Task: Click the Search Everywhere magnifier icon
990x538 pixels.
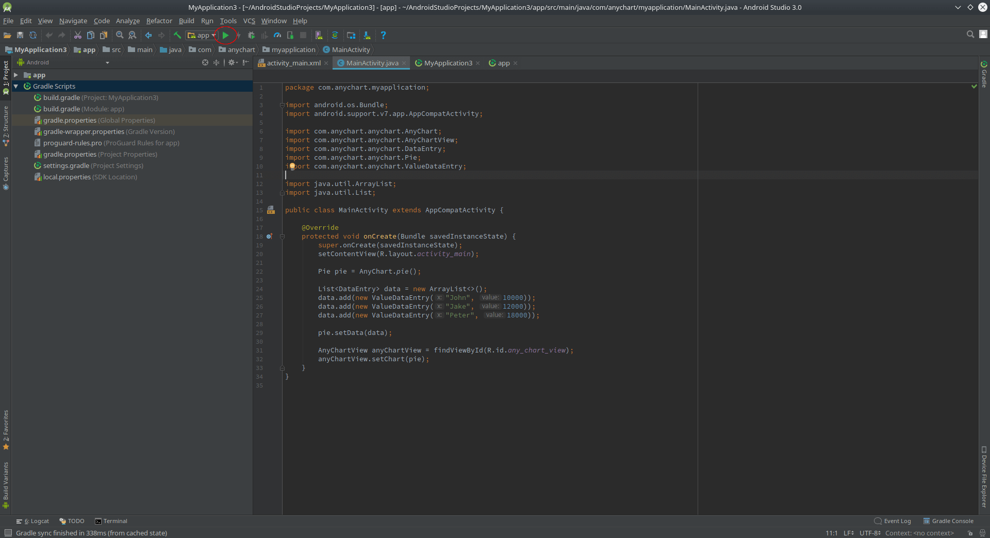Action: tap(970, 34)
